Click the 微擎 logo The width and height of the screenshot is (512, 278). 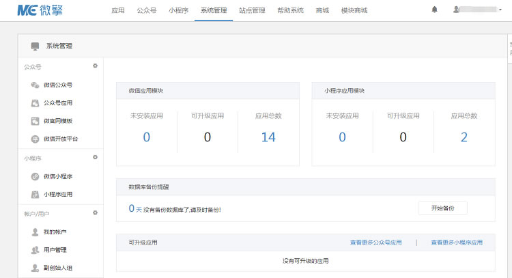(40, 10)
